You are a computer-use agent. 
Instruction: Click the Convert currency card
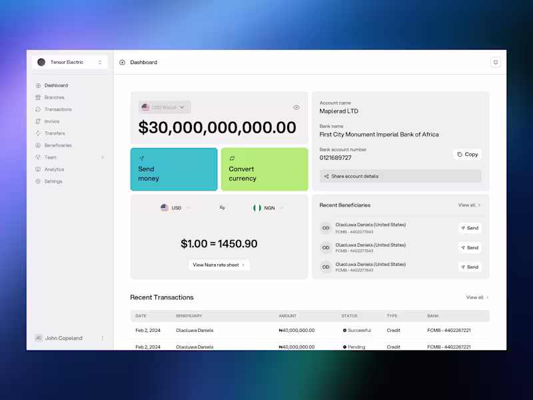click(x=265, y=169)
